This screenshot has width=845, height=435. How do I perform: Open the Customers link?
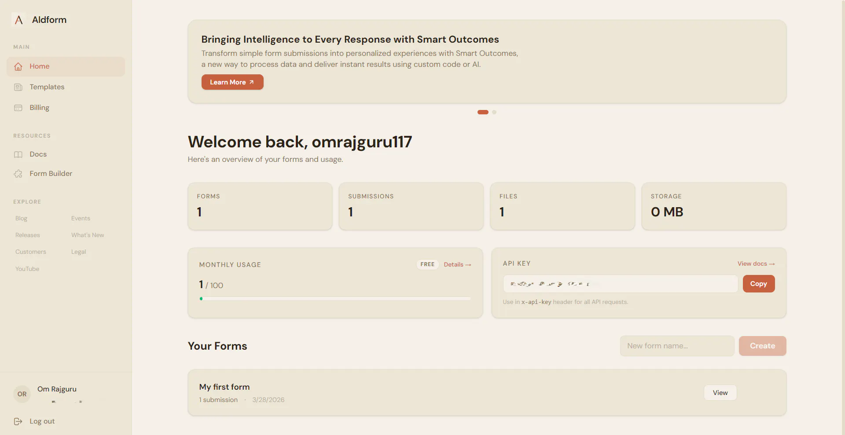(x=31, y=252)
